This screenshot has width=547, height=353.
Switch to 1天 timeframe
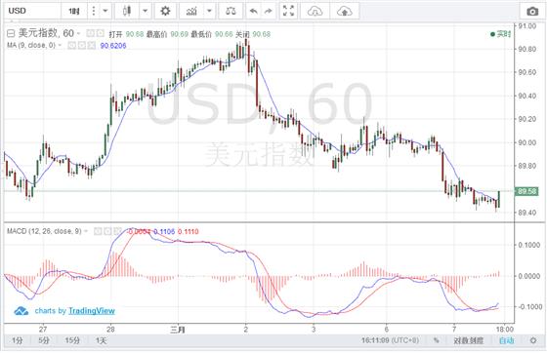click(x=102, y=340)
